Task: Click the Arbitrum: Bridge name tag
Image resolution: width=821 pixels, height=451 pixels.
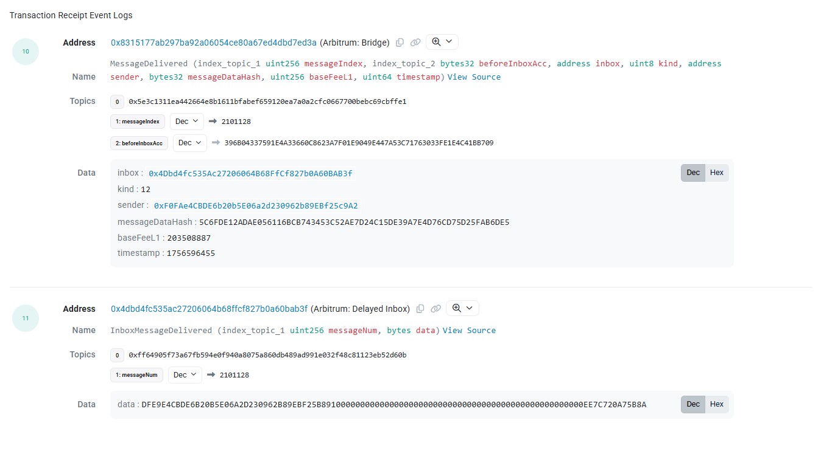Action: 354,43
